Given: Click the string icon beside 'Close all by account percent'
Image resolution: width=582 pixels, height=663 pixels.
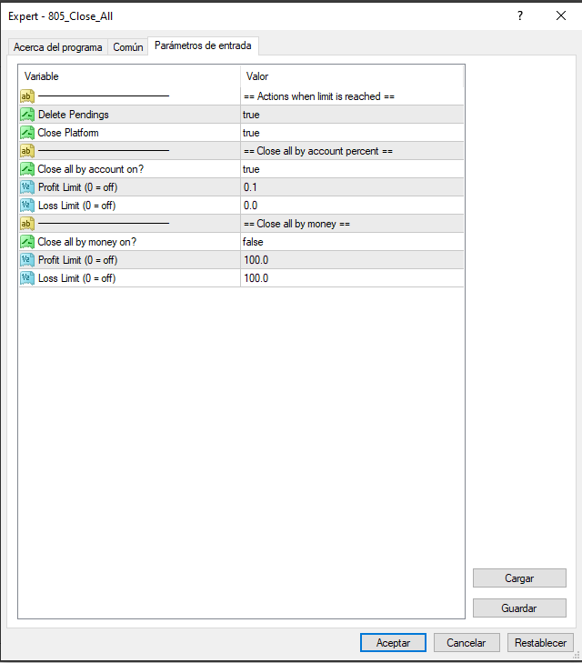Looking at the screenshot, I should [27, 151].
